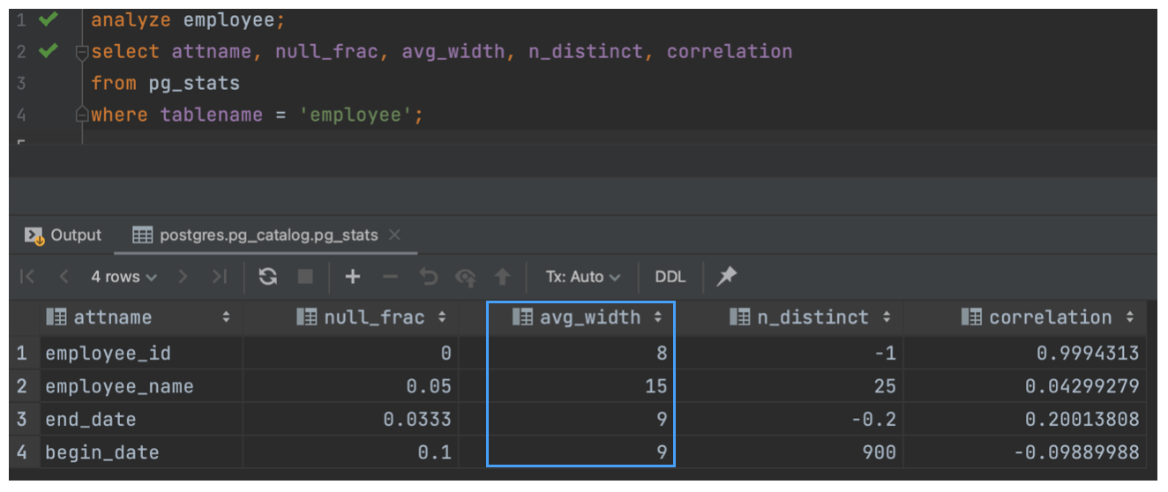Screen dimensions: 1168x492
Task: Open the Tx: Auto transaction mode dropdown
Action: 582,277
